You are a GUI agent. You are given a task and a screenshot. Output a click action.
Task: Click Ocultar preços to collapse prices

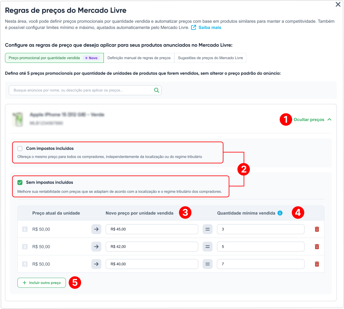click(x=309, y=119)
